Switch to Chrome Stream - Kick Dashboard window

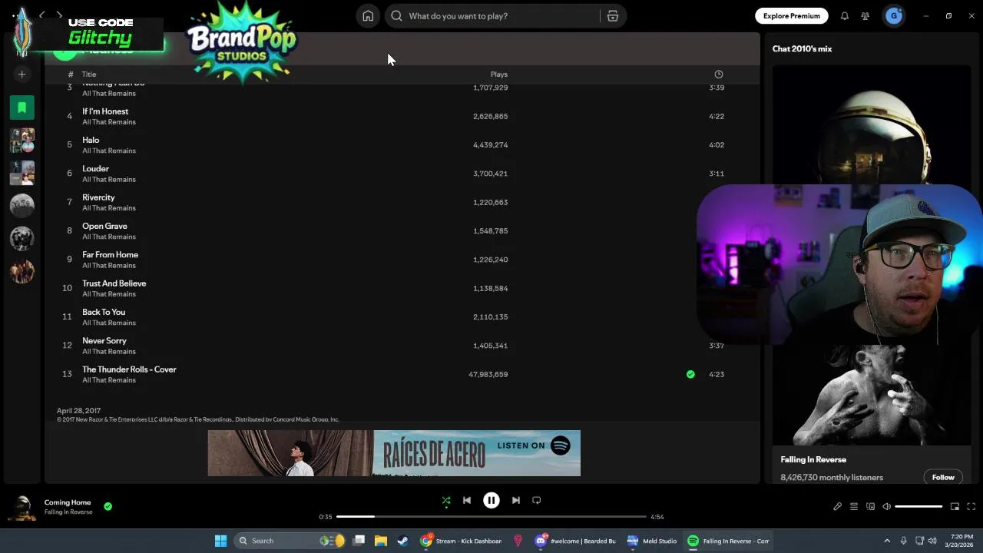(x=462, y=541)
